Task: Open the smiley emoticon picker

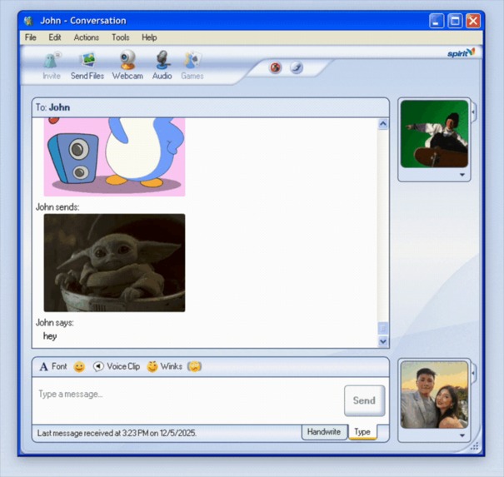Action: [79, 367]
